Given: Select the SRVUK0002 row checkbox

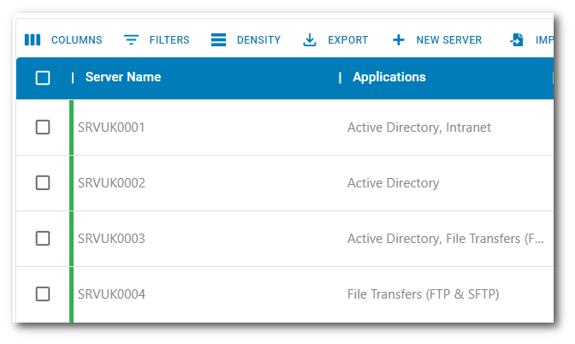Looking at the screenshot, I should 43,183.
